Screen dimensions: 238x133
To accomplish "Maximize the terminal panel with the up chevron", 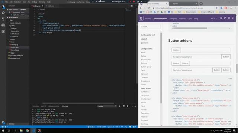I will point(132,106).
